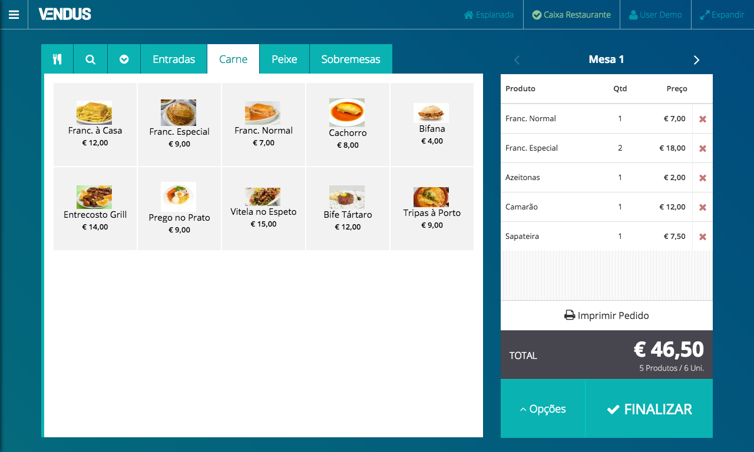Delete Azeitonas order line

point(702,178)
